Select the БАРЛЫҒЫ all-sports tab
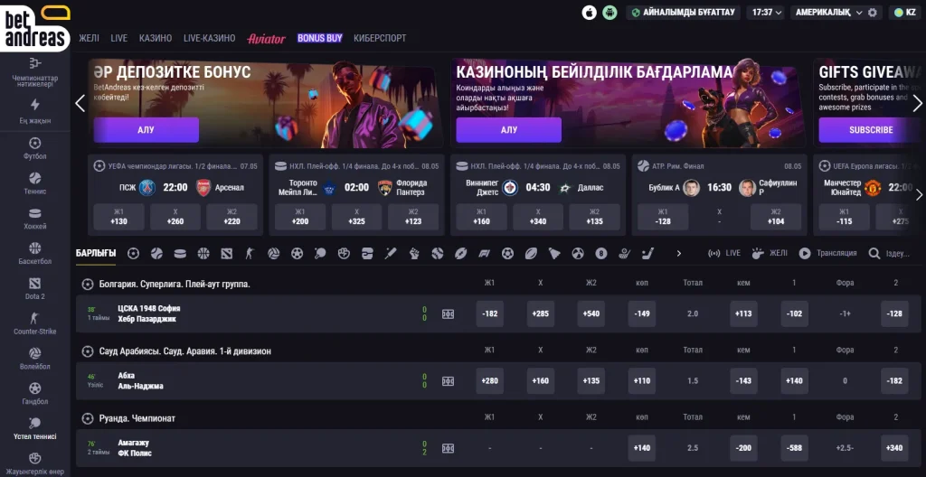Screen dimensions: 926x477 point(96,253)
